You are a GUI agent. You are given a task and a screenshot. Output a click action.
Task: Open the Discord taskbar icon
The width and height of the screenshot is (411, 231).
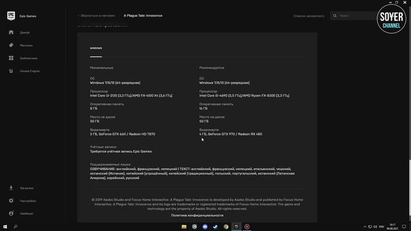pos(205,227)
